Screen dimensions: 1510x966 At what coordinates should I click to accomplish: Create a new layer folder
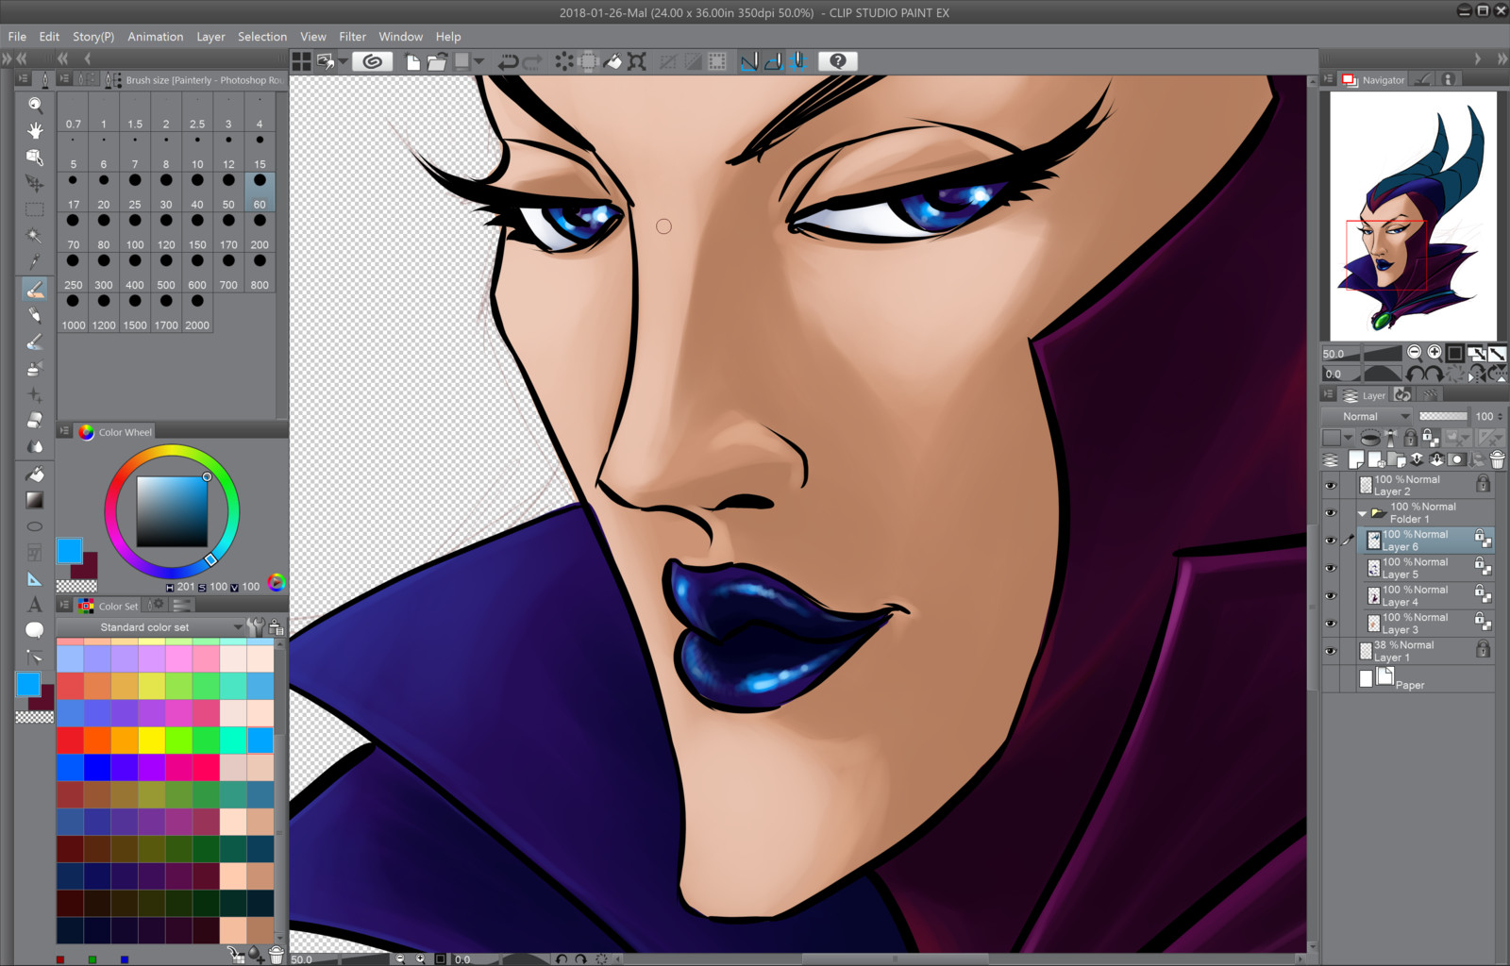[1397, 460]
